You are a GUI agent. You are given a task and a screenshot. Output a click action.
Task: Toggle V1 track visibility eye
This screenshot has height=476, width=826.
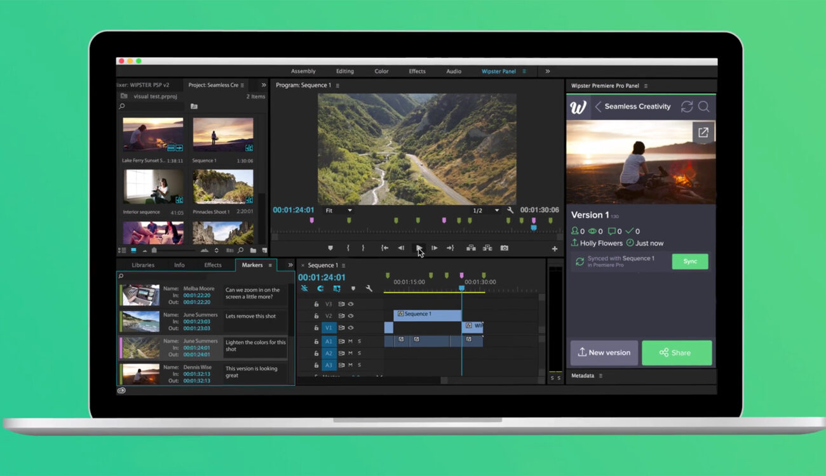pyautogui.click(x=351, y=327)
